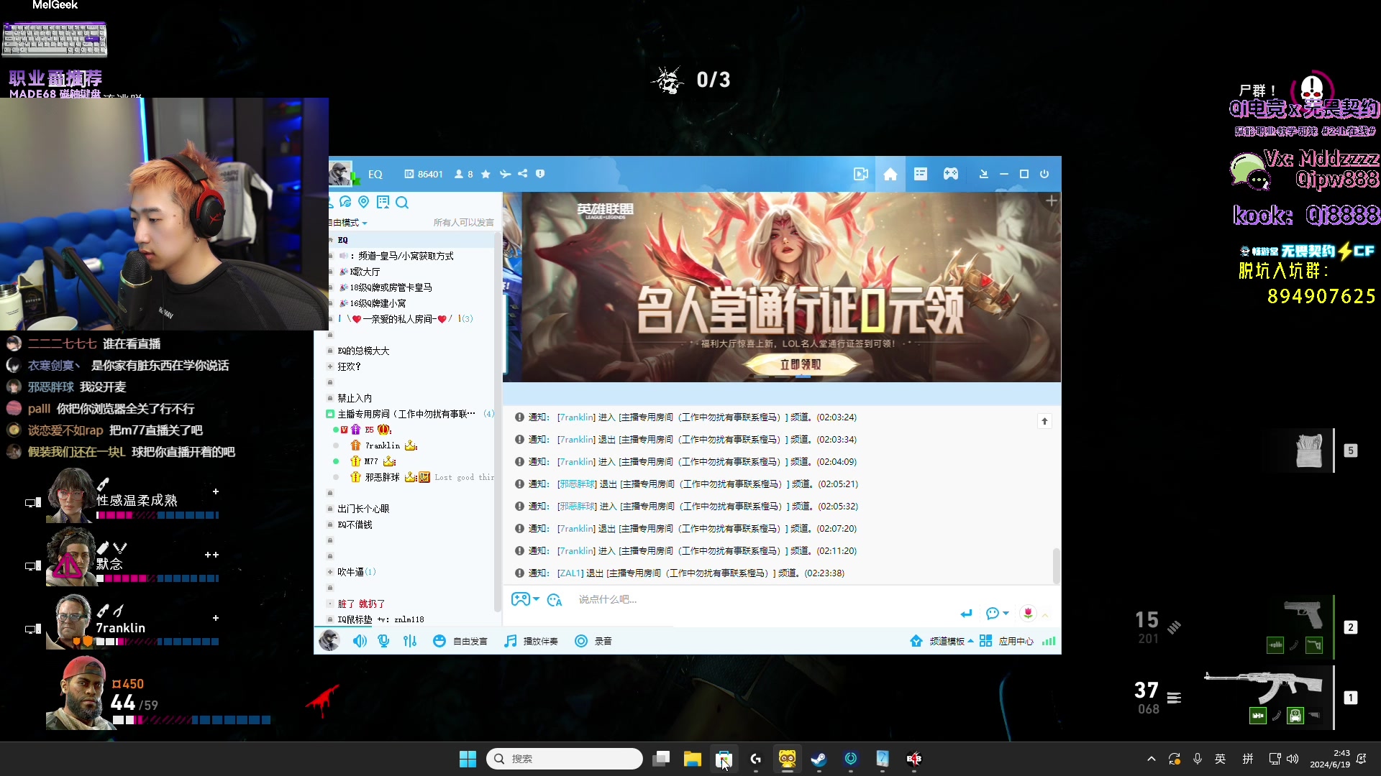Click the green signal strength bars
This screenshot has height=776, width=1381.
pyautogui.click(x=1049, y=641)
